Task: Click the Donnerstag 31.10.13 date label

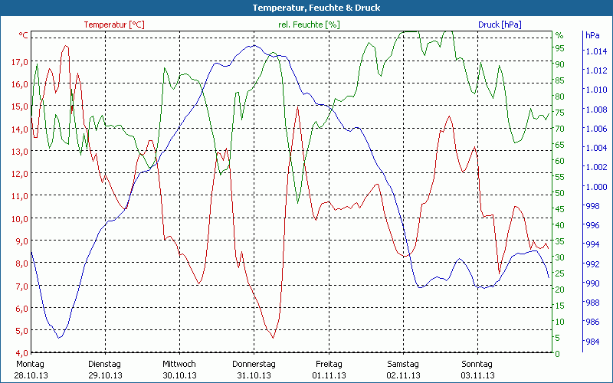Action: [254, 369]
